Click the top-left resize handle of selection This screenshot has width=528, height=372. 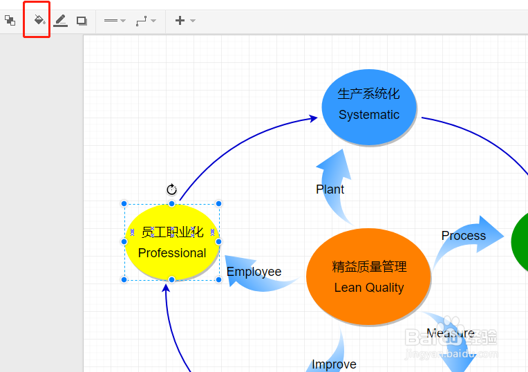(124, 203)
